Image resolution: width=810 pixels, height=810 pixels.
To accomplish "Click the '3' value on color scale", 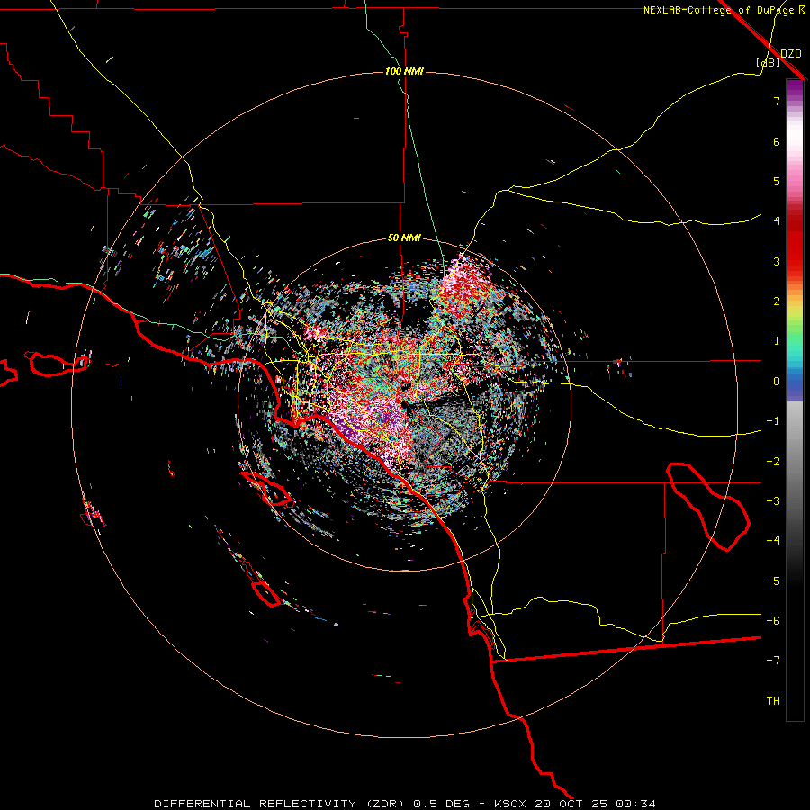I will [777, 261].
